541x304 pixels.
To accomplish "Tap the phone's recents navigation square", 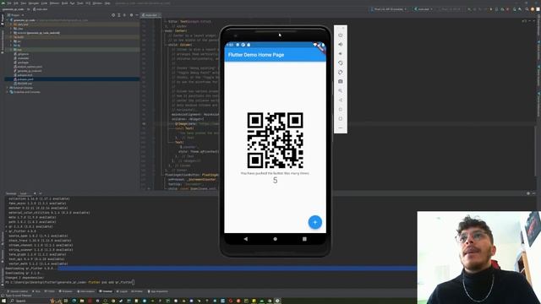I will (x=304, y=239).
